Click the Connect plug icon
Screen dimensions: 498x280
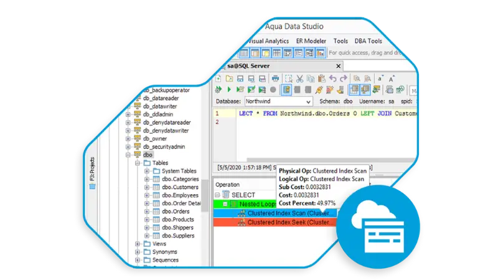coord(319,90)
